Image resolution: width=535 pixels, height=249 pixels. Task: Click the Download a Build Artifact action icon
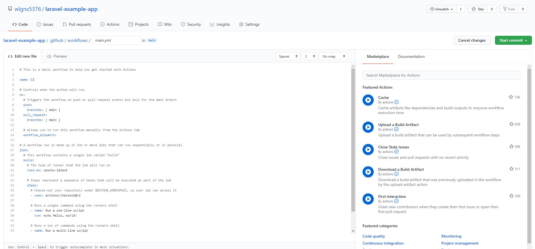(x=368, y=172)
